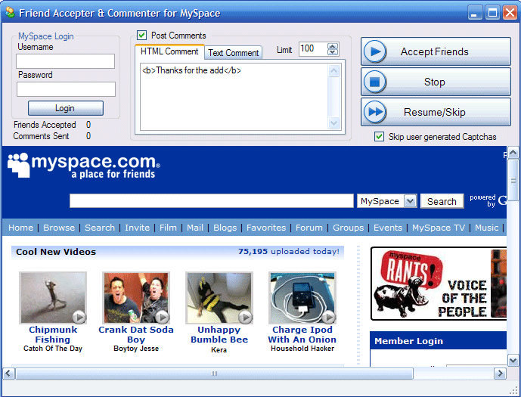The width and height of the screenshot is (521, 397).
Task: Click the Resume/Skip button label
Action: (434, 112)
